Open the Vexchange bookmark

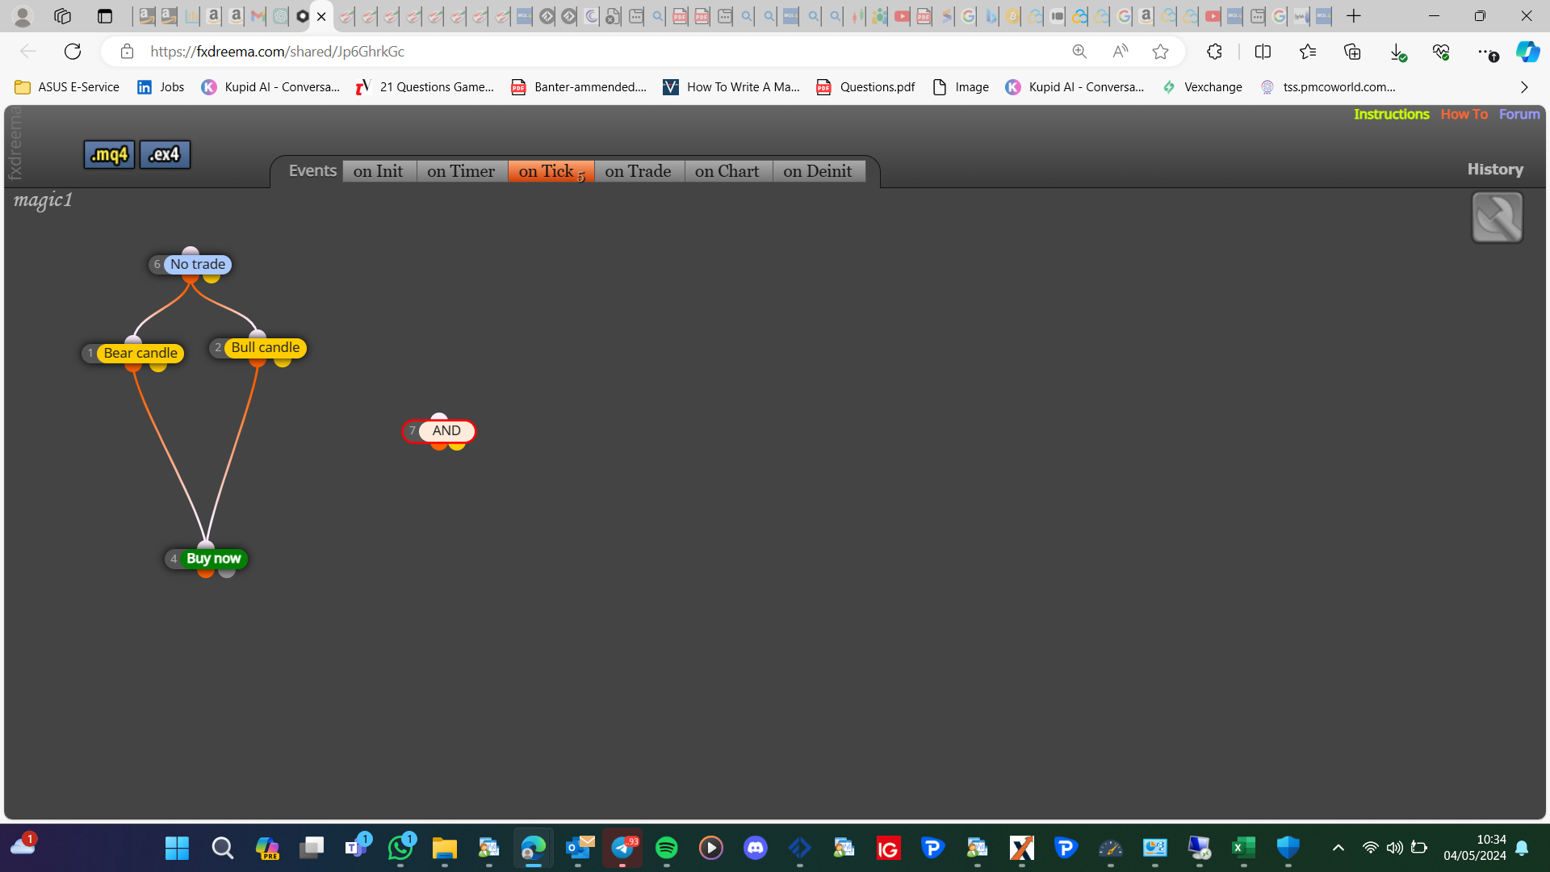pyautogui.click(x=1202, y=87)
